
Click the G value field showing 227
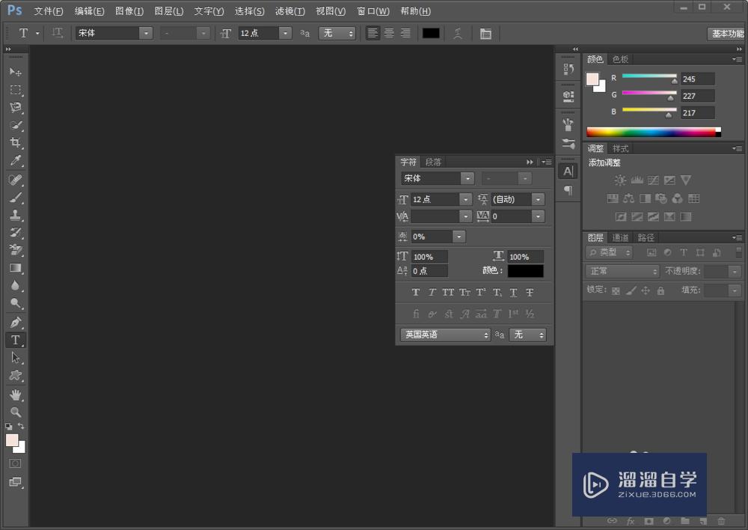click(697, 96)
